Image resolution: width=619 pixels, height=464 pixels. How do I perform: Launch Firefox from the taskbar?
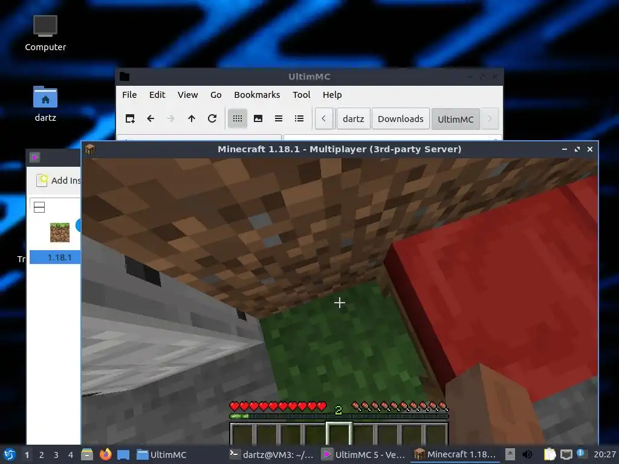(x=105, y=454)
